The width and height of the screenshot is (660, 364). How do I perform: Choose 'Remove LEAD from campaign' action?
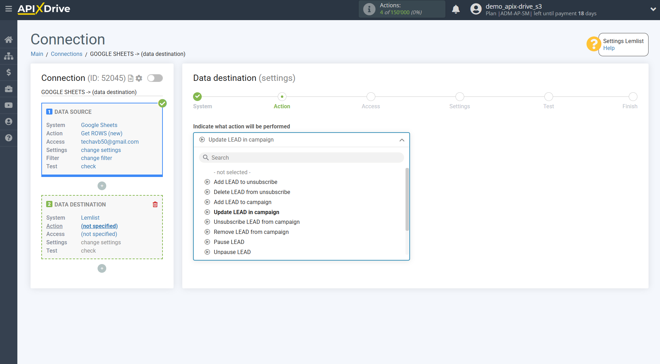[x=251, y=232]
